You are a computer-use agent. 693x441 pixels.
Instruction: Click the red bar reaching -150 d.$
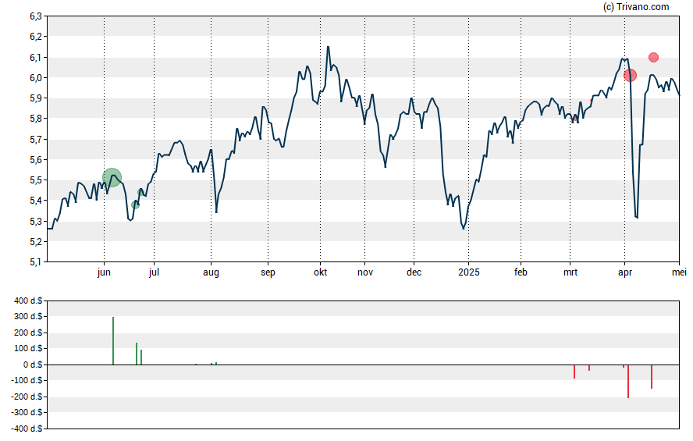(652, 376)
